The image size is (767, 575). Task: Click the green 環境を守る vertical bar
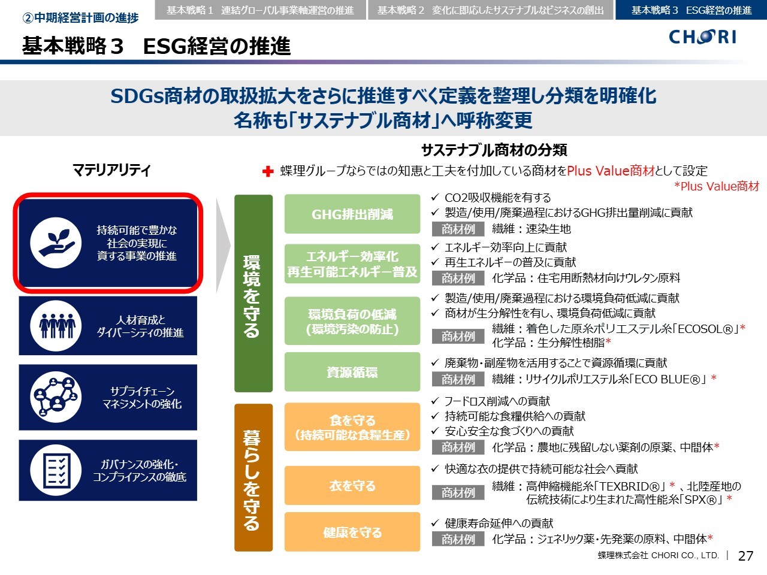click(253, 293)
